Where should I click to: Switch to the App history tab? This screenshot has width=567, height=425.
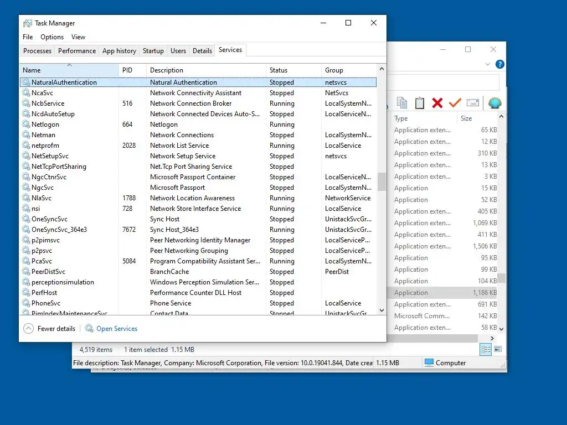click(120, 50)
